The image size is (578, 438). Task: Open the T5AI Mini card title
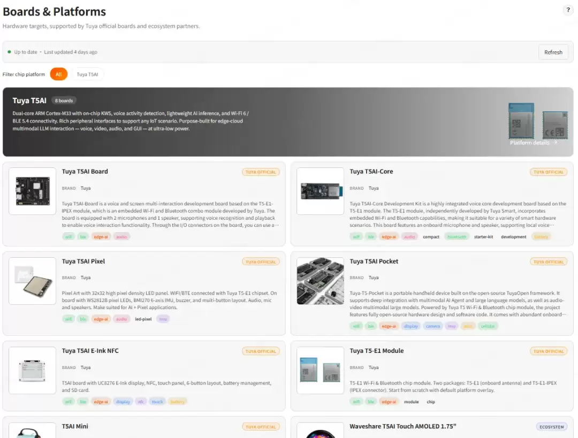pos(75,426)
